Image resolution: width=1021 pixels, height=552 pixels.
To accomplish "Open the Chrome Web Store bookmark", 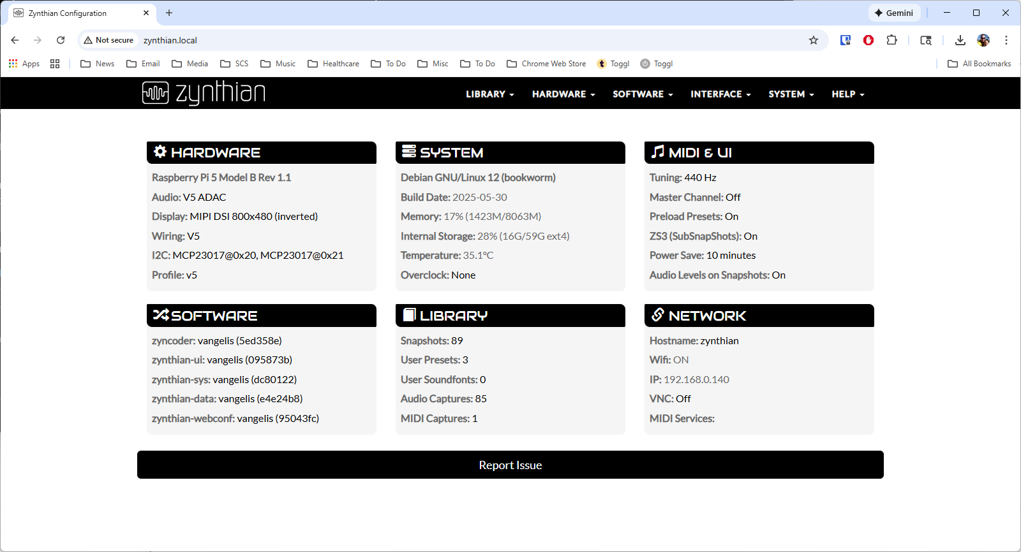I will (x=546, y=64).
